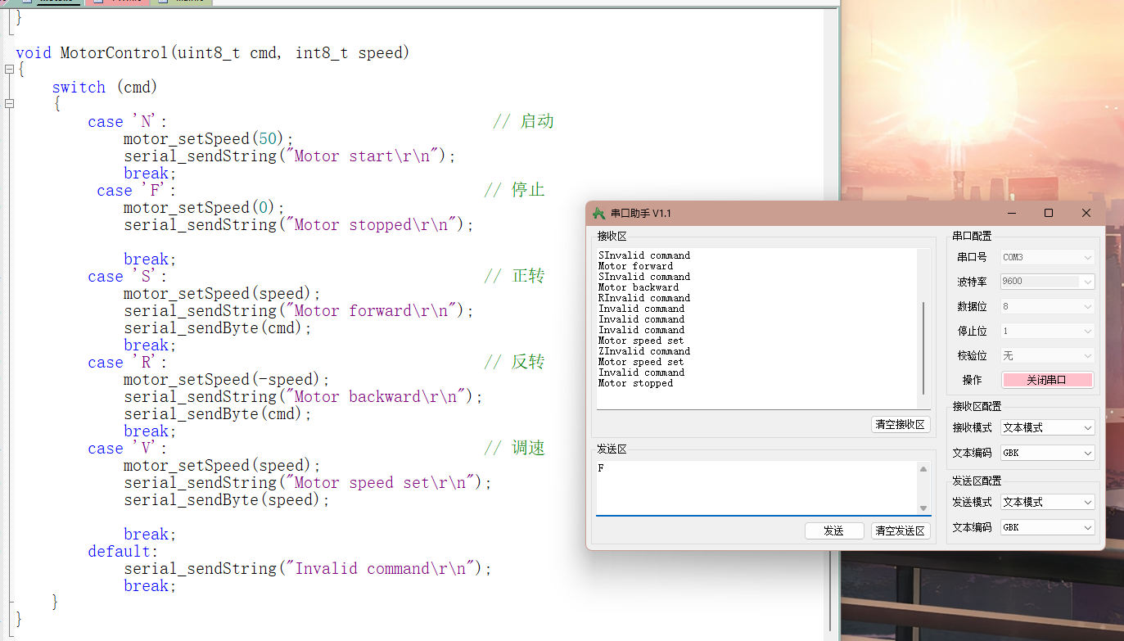Click the motor_setSpeed(0); code line
The height and width of the screenshot is (641, 1124).
click(204, 208)
